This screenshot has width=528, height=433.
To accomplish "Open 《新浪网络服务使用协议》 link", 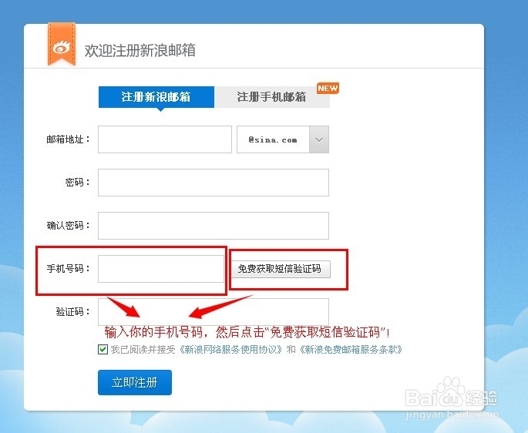I will click(230, 350).
